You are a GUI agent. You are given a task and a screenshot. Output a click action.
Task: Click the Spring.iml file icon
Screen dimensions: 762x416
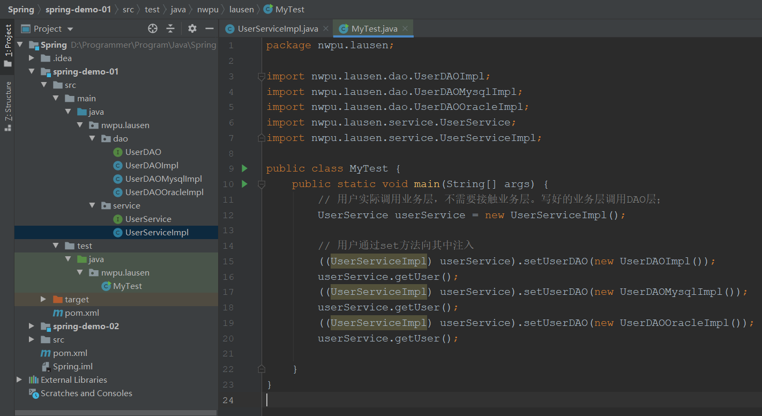coord(46,367)
